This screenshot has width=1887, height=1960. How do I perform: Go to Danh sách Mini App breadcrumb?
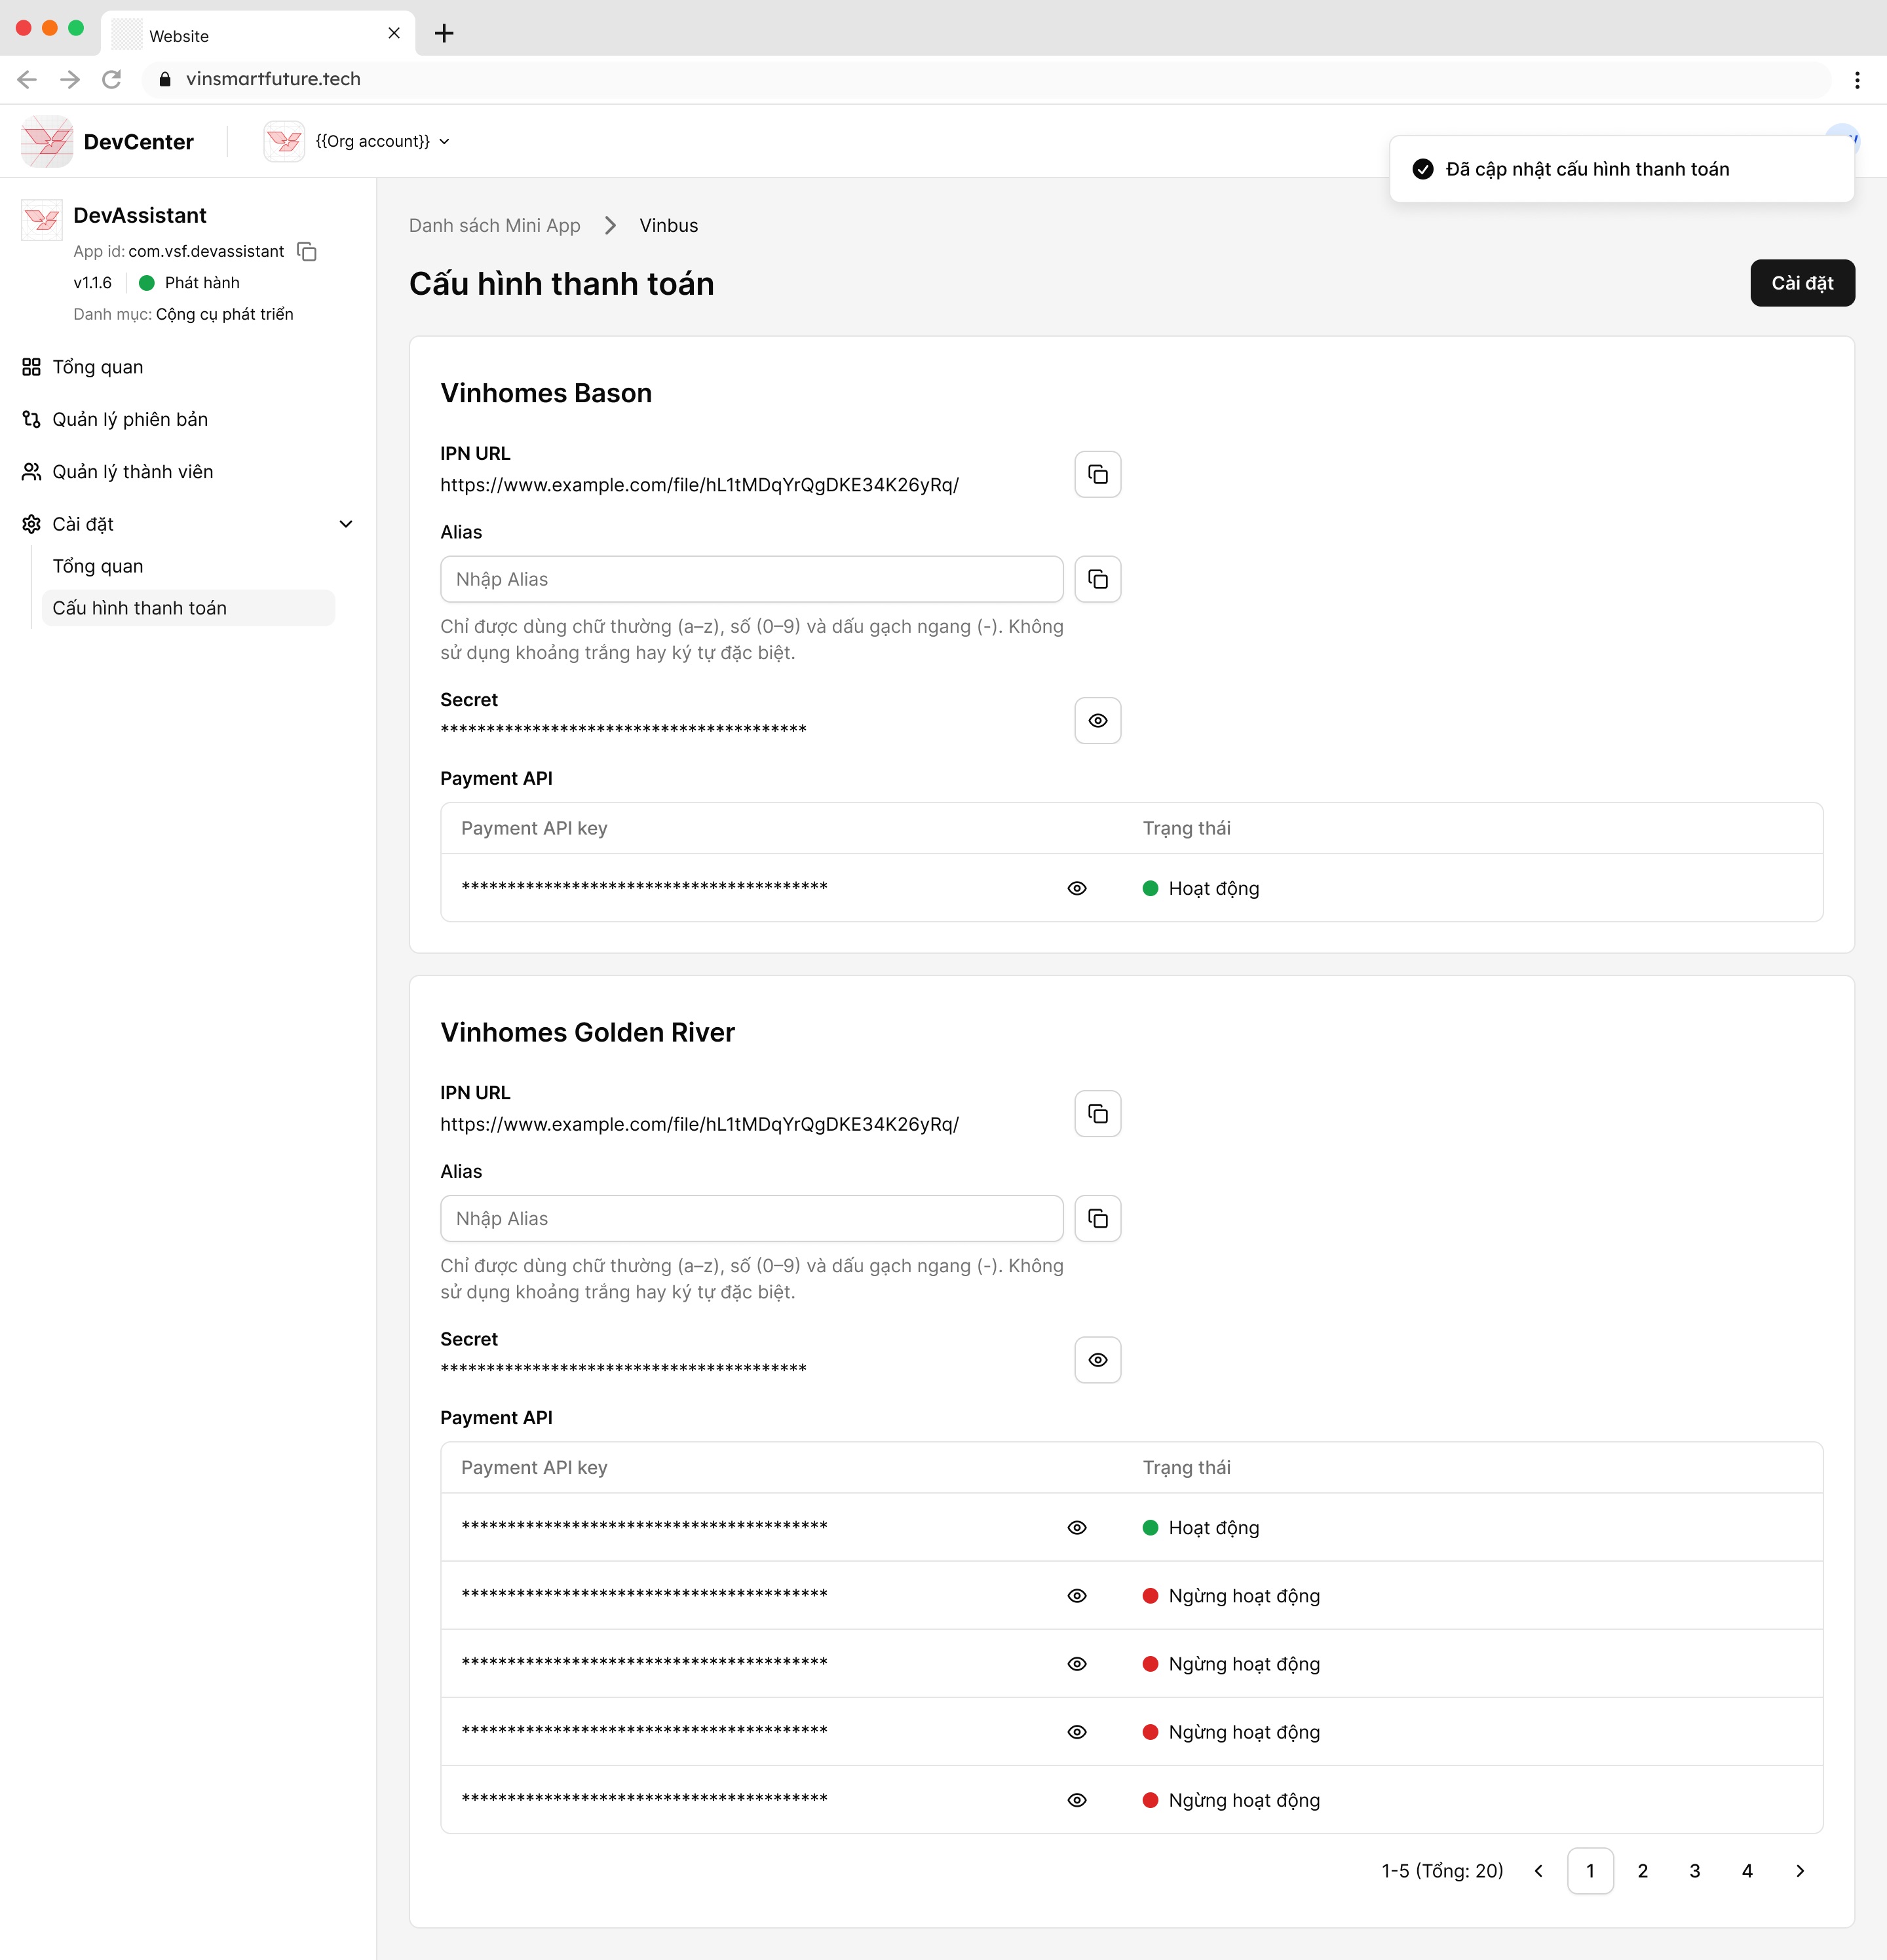[494, 225]
